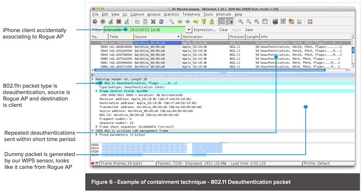361x192 pixels.
Task: Expand the Frame check sequence item
Action: 97,127
